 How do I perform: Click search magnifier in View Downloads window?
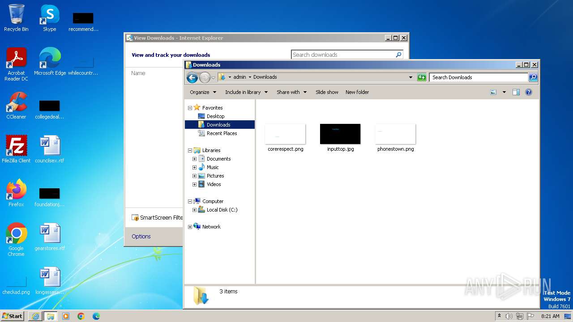click(x=398, y=55)
